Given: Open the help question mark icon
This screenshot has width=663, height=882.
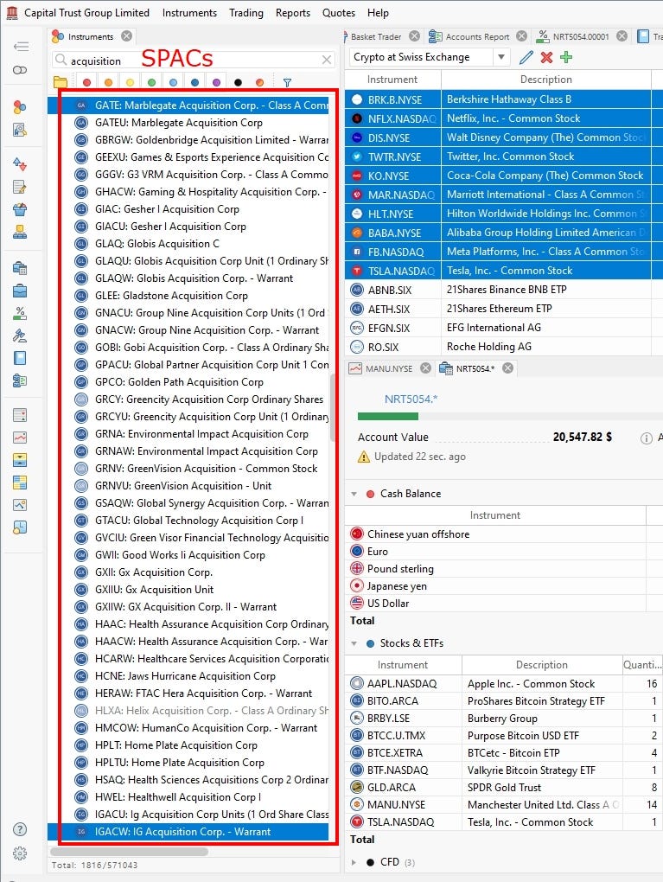Looking at the screenshot, I should tap(20, 829).
